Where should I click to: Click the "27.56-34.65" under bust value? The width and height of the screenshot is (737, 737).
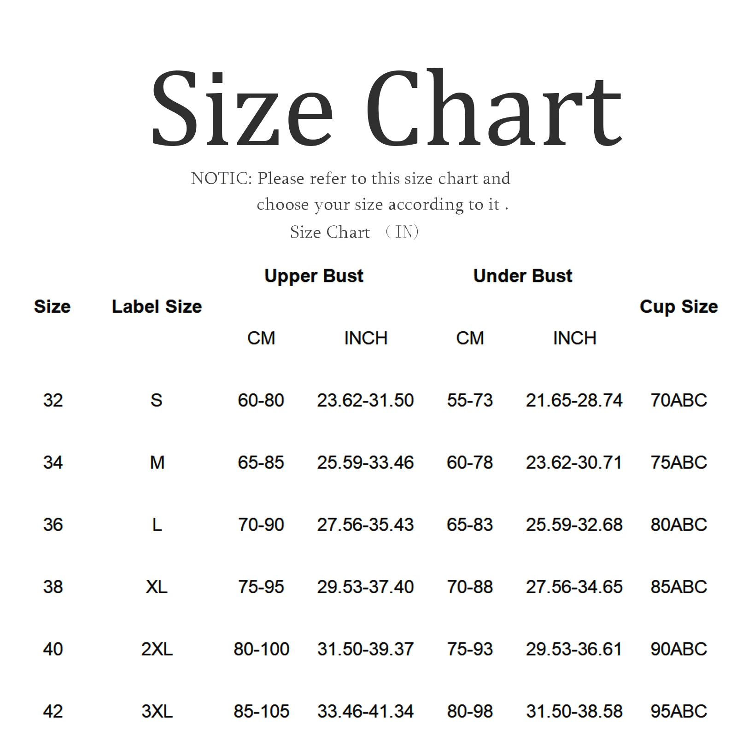(574, 587)
